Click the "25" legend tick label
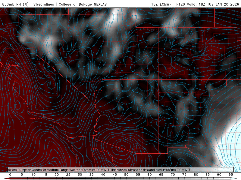Screen dimensions: 241x180 pyautogui.click(x=68, y=175)
